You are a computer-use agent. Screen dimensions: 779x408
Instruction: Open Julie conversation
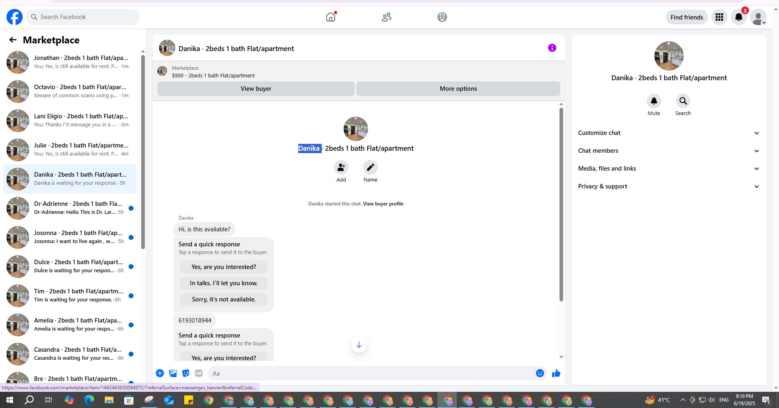[x=70, y=150]
